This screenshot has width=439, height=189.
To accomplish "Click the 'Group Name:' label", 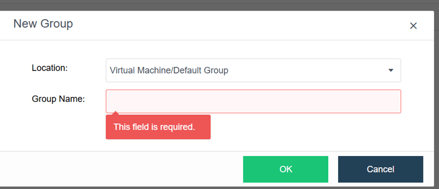I will coord(58,99).
